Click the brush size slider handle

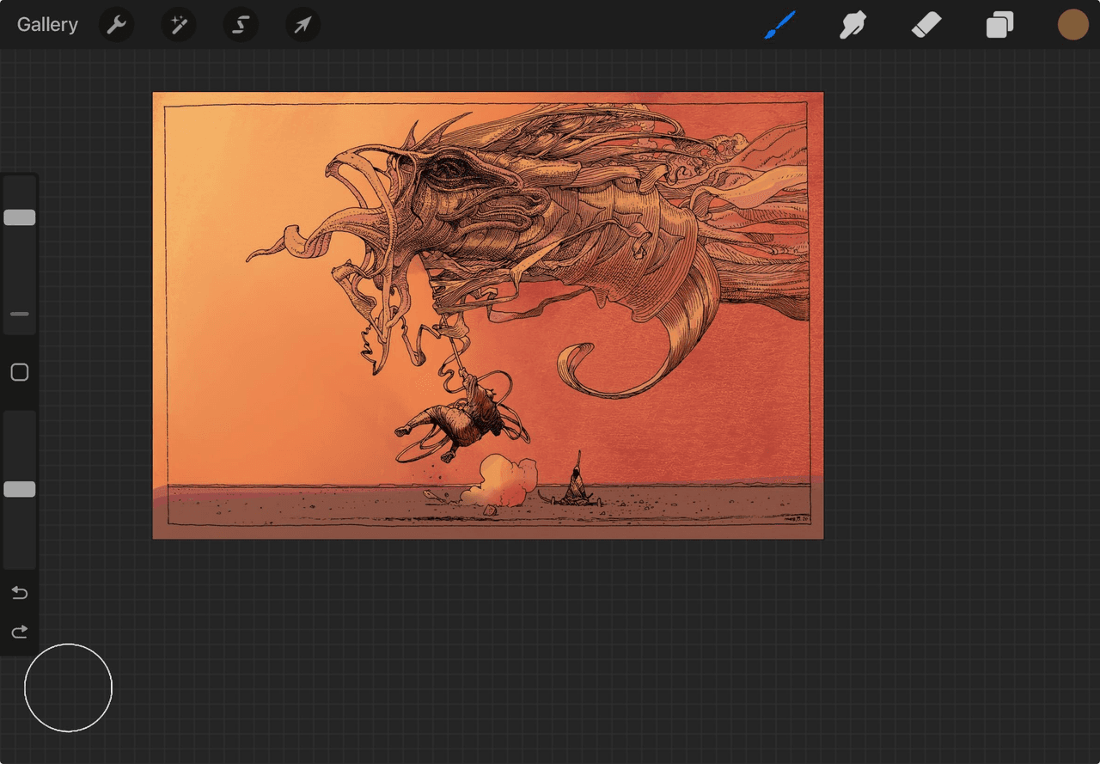20,217
